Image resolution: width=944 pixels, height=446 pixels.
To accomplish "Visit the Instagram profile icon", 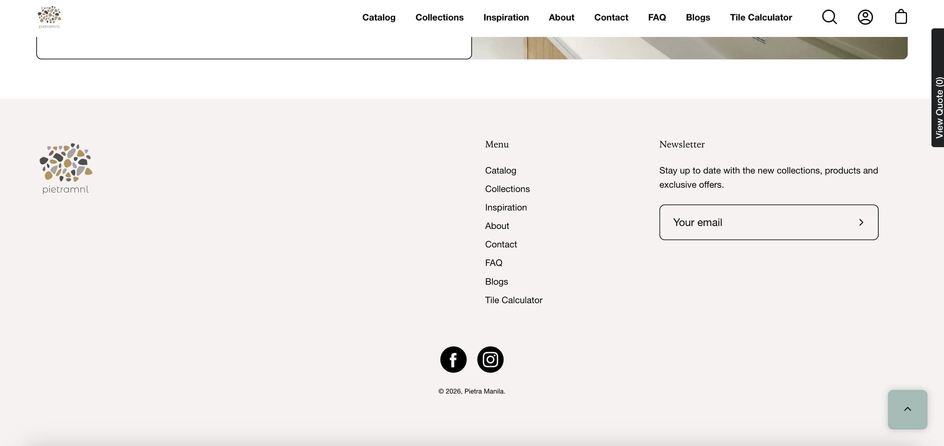I will pos(490,359).
